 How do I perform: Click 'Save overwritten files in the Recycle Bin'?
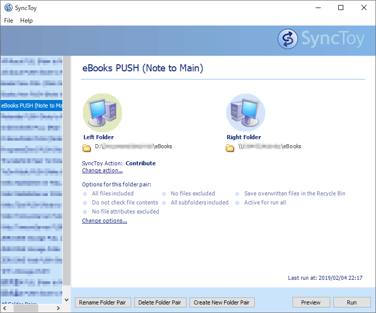pyautogui.click(x=295, y=193)
